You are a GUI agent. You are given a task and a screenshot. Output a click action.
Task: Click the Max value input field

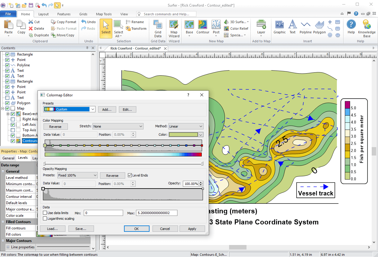156,213
